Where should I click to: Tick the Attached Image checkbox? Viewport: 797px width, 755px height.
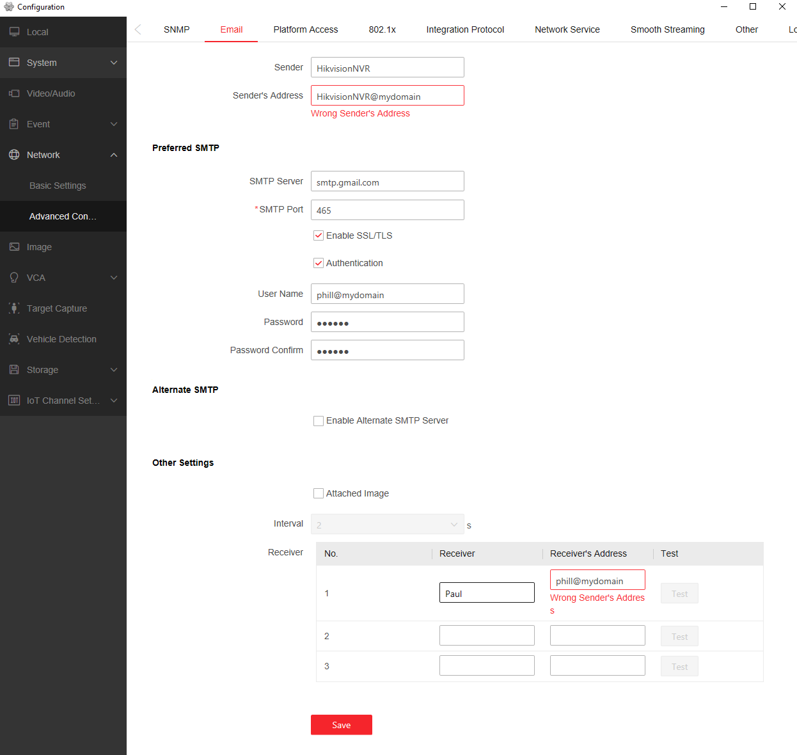pyautogui.click(x=319, y=493)
